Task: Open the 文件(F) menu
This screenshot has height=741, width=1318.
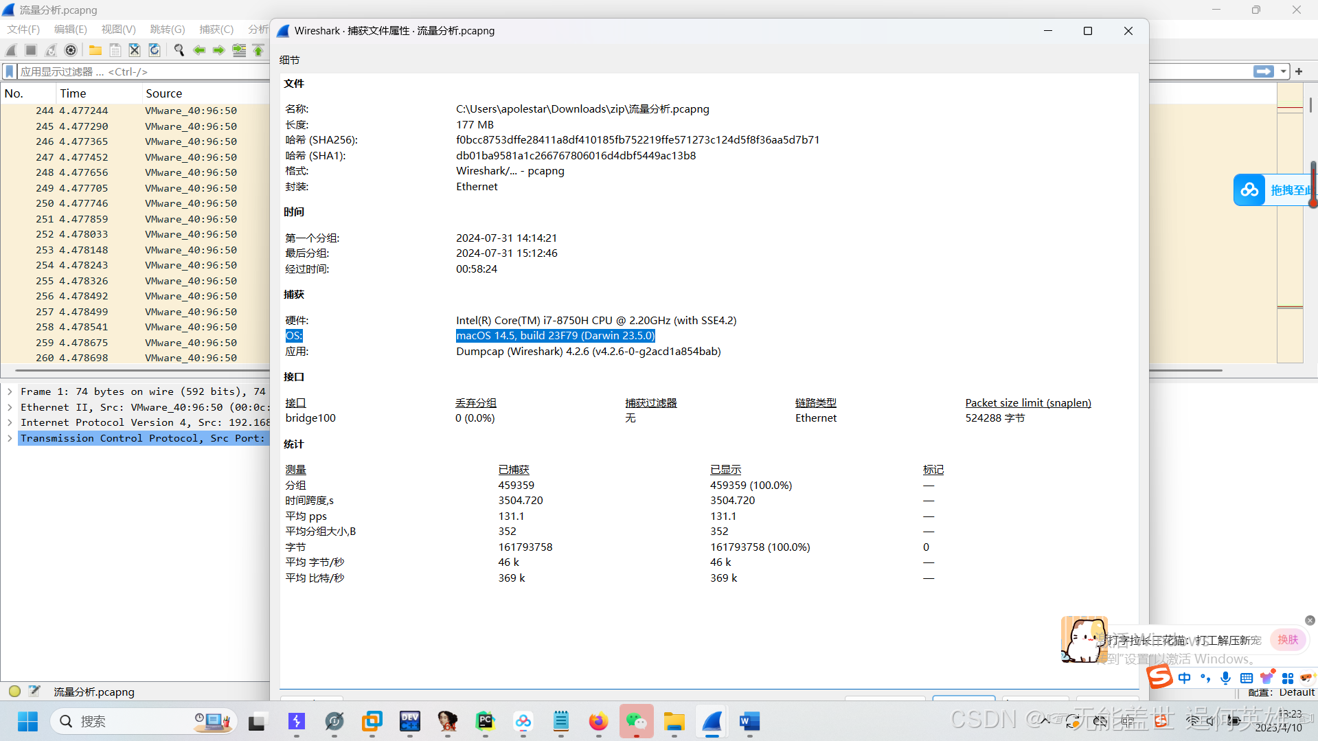Action: click(x=23, y=29)
